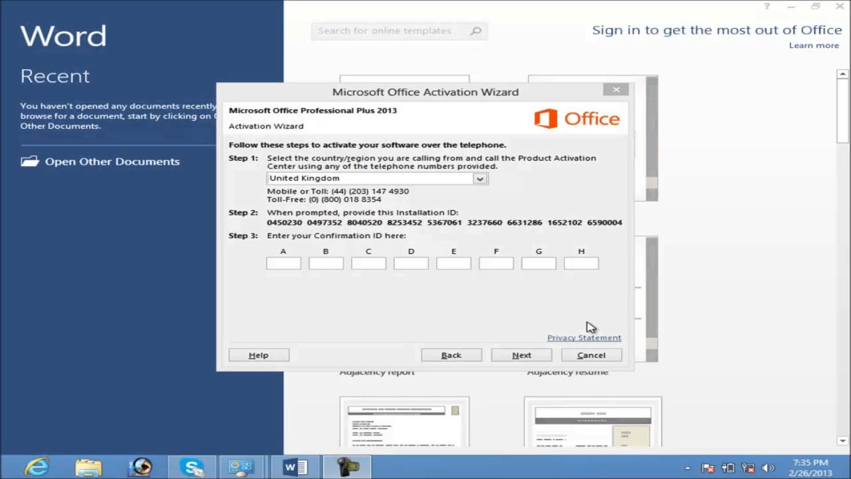Viewport: 851px width, 479px height.
Task: Click the Recent heading in Word sidebar
Action: 55,77
